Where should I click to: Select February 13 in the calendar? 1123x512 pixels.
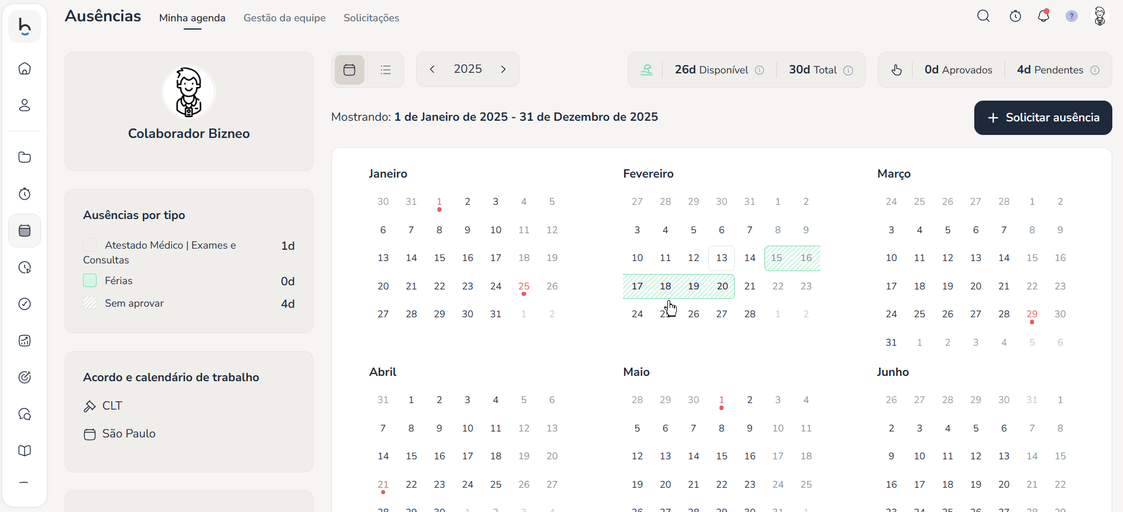(x=721, y=258)
